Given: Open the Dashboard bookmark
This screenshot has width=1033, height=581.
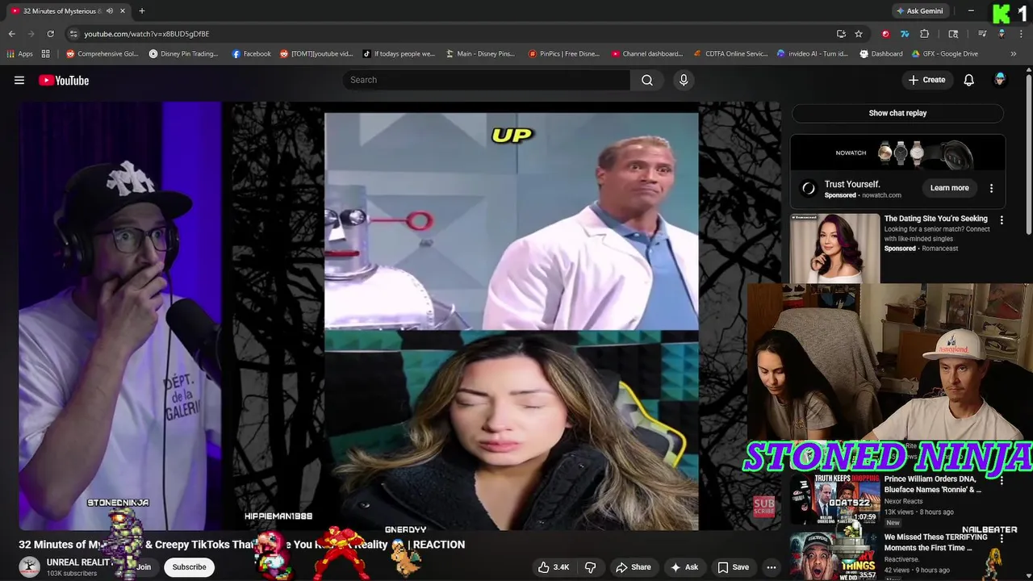Looking at the screenshot, I should tap(881, 54).
